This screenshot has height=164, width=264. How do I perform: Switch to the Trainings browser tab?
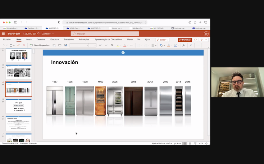click(31, 28)
